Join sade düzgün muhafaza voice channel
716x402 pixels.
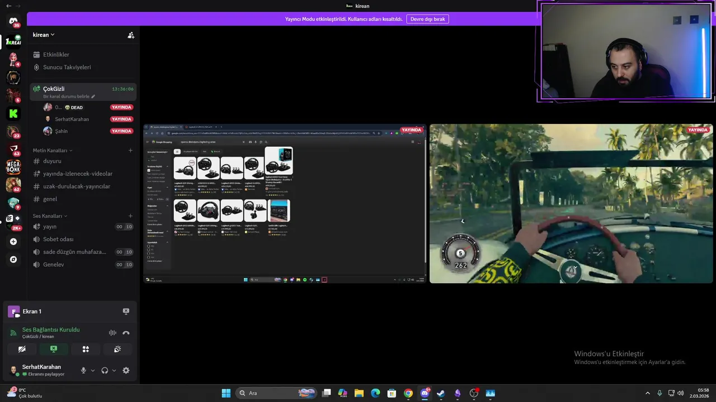coord(83,252)
